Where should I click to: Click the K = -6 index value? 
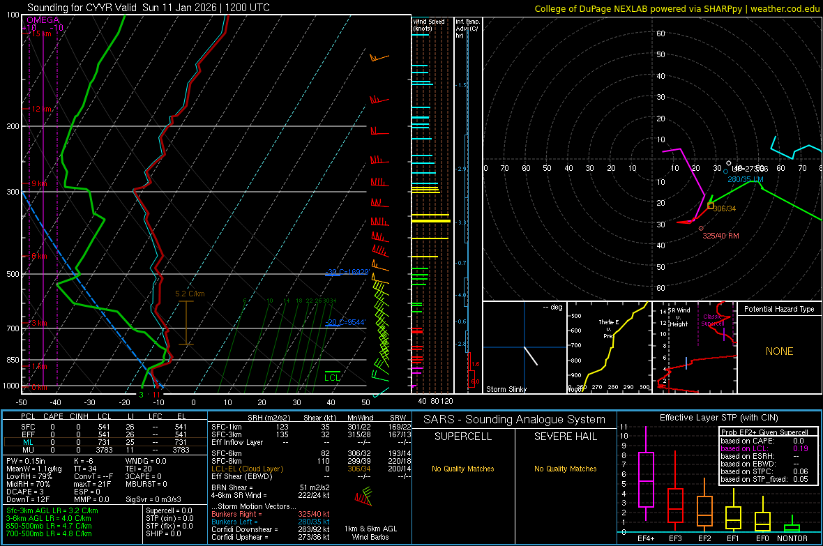tap(84, 461)
